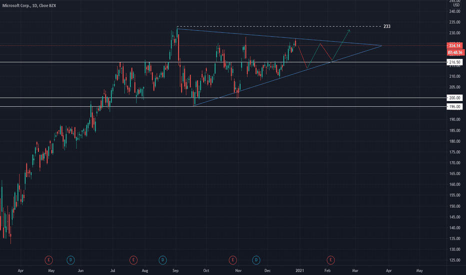The height and width of the screenshot is (275, 466).
Task: Select the 196.00 horizontal line price label
Action: (454, 106)
